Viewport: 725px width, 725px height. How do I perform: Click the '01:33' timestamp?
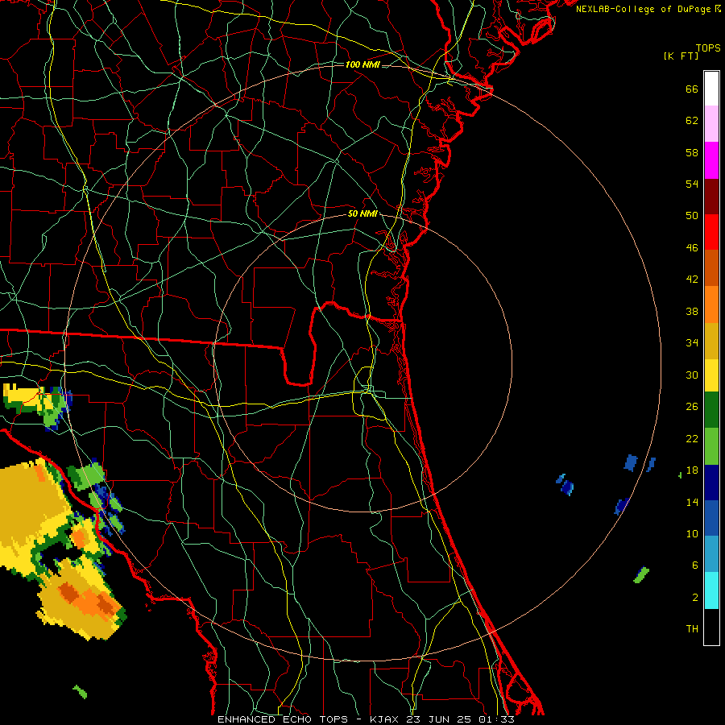[497, 719]
